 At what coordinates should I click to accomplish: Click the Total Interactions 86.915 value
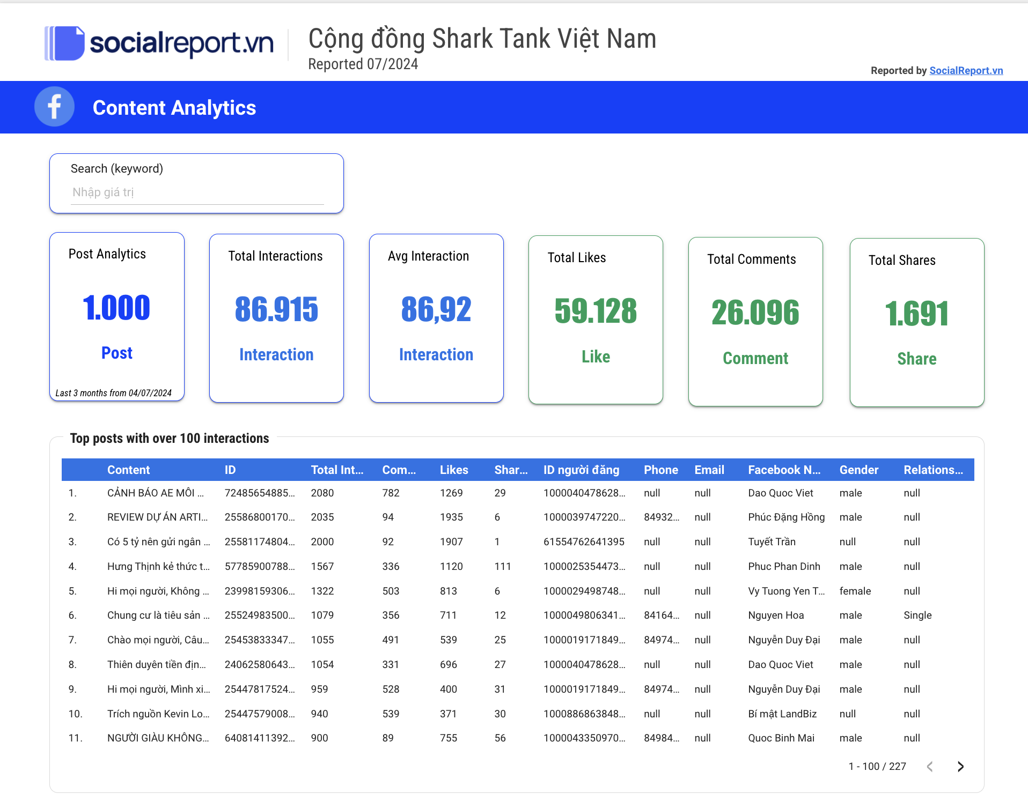click(276, 309)
